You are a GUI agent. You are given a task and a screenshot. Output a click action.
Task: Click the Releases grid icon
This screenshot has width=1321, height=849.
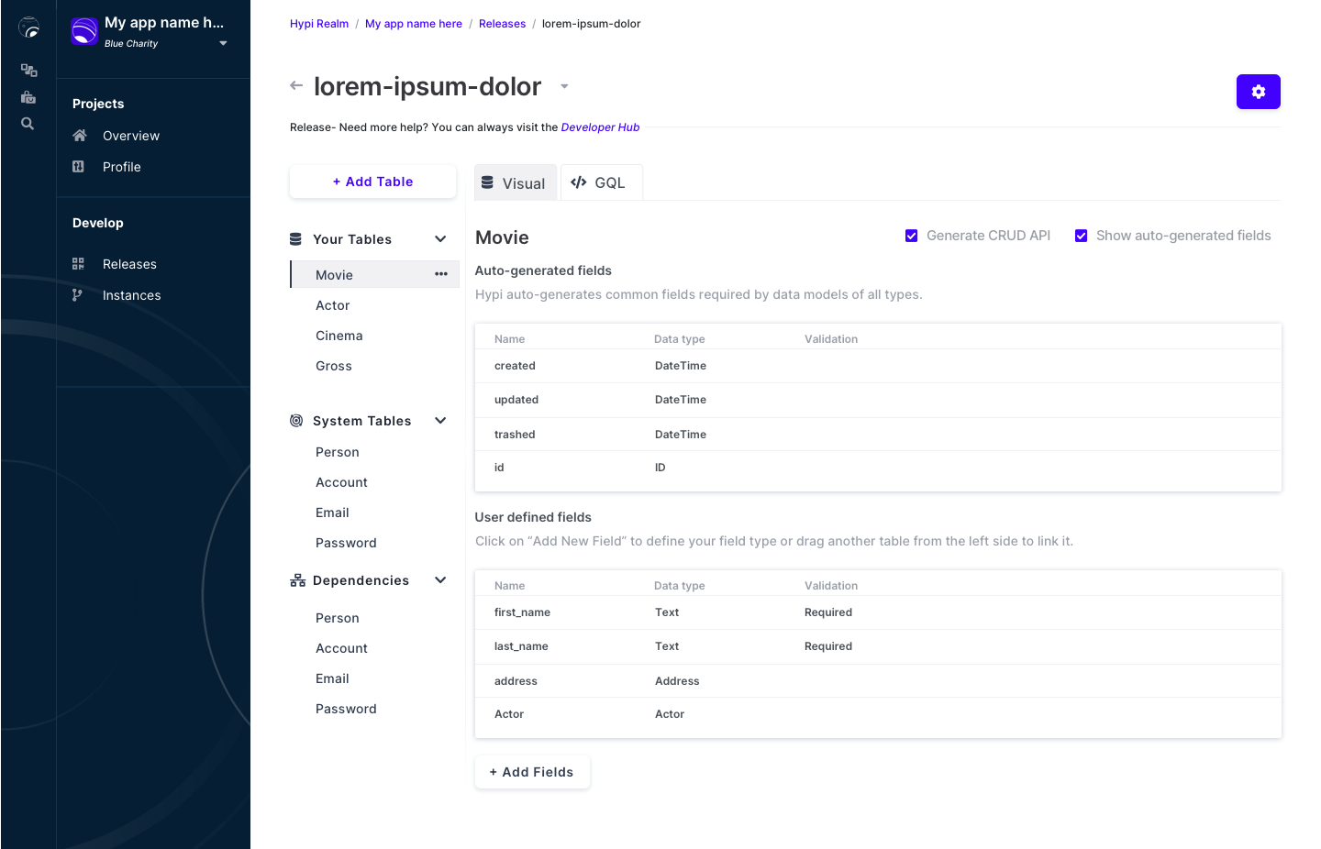[x=78, y=264]
